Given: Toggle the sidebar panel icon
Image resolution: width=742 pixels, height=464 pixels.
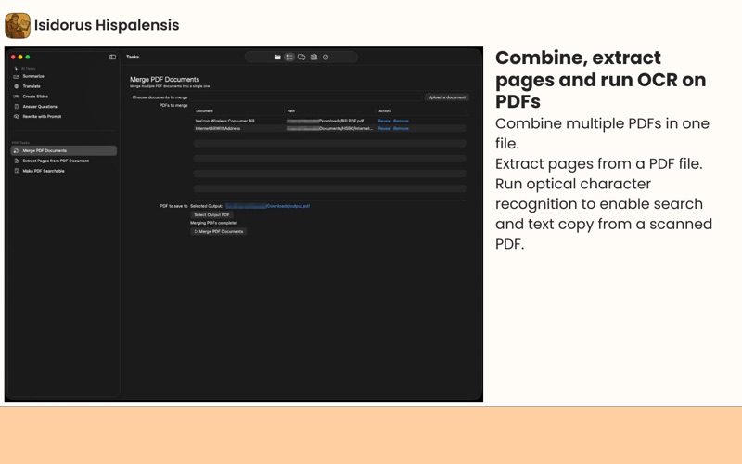Looking at the screenshot, I should 112,58.
